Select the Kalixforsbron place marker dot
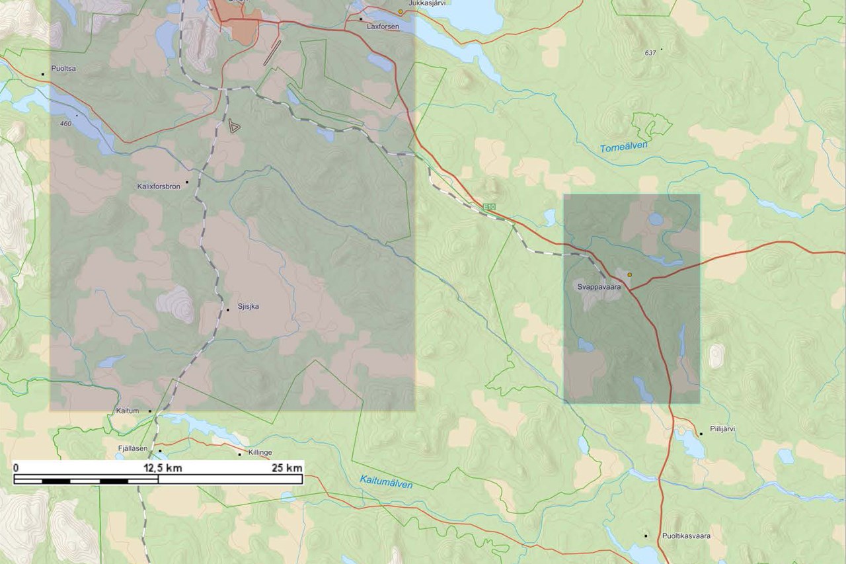Screen dimensions: 846x564 (187, 182)
